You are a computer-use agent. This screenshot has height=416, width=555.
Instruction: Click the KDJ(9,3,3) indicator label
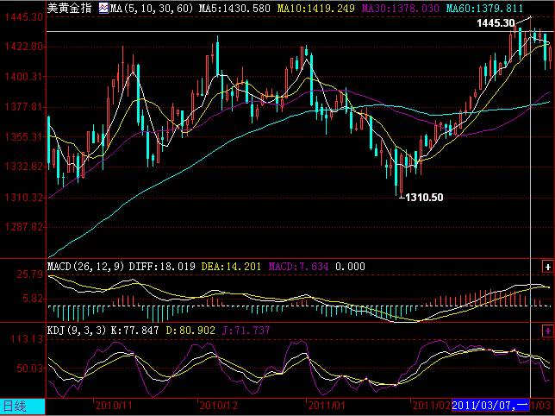[x=77, y=331]
